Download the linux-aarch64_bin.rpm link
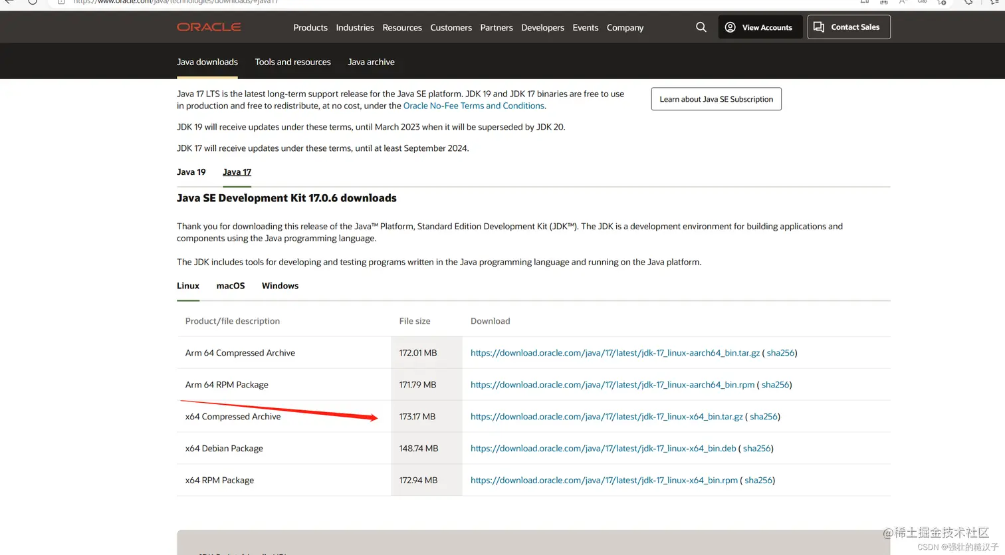This screenshot has height=555, width=1005. 612,385
